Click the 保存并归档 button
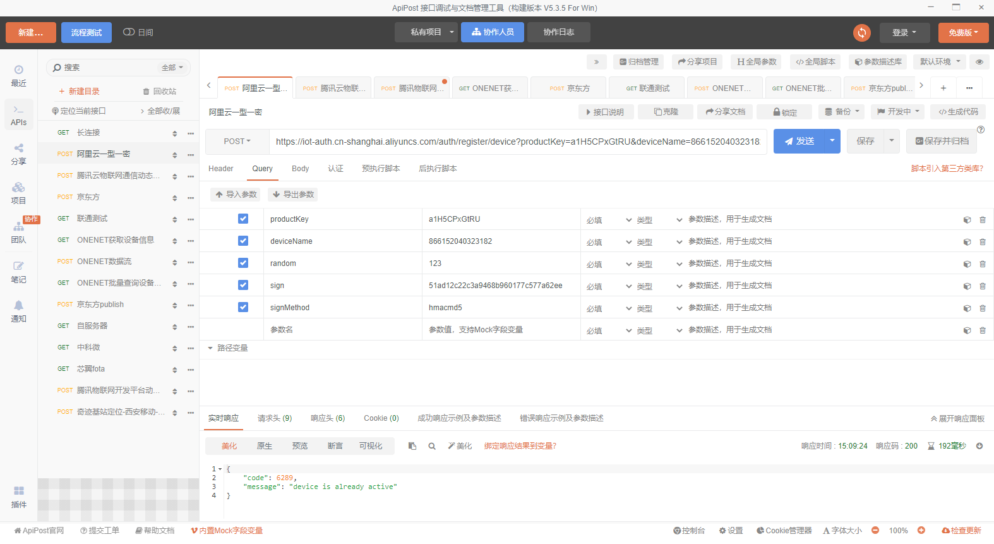994x544 pixels. (x=942, y=141)
